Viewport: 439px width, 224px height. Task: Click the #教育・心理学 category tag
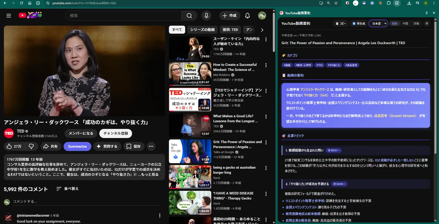point(303,65)
